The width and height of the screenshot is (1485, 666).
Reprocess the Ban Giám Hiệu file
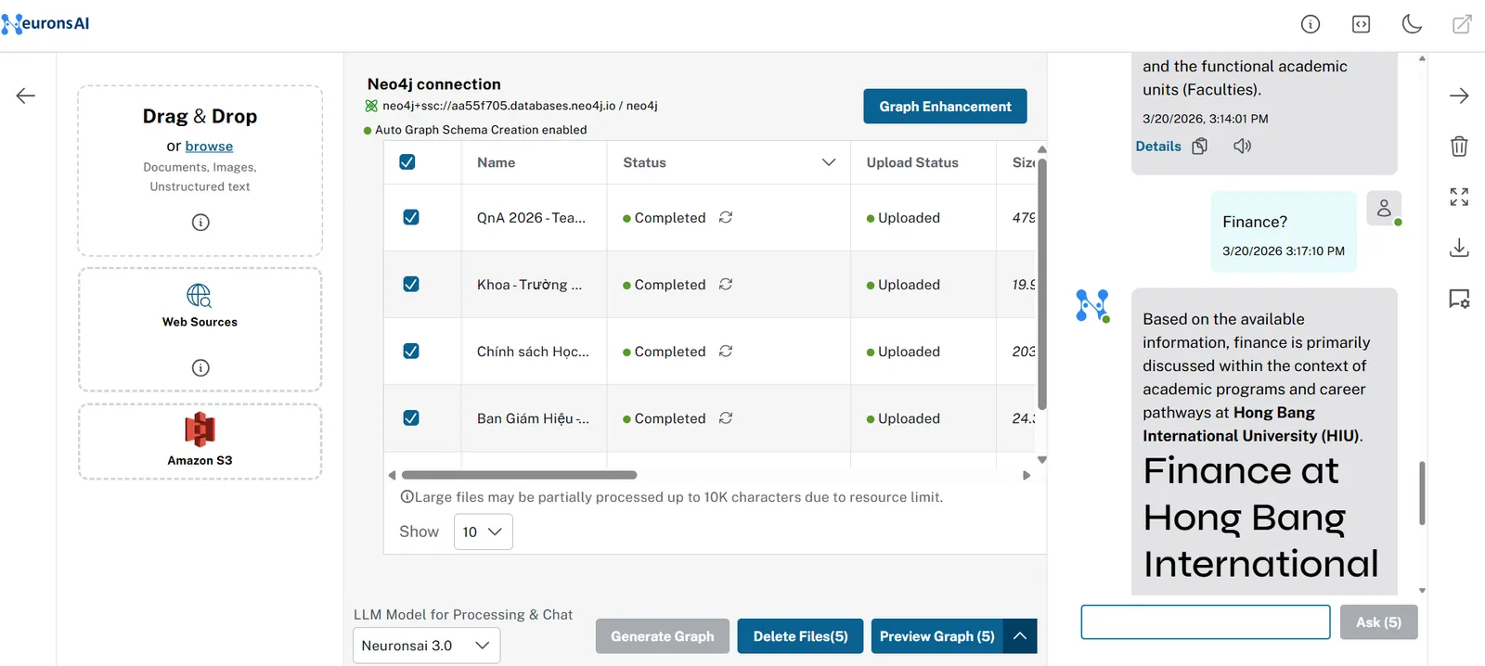tap(726, 417)
